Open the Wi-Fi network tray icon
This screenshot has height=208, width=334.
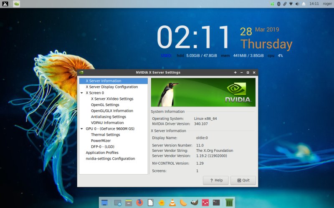(291, 4)
